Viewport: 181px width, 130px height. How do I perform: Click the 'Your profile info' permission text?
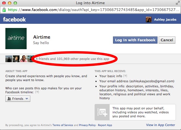click(137, 92)
